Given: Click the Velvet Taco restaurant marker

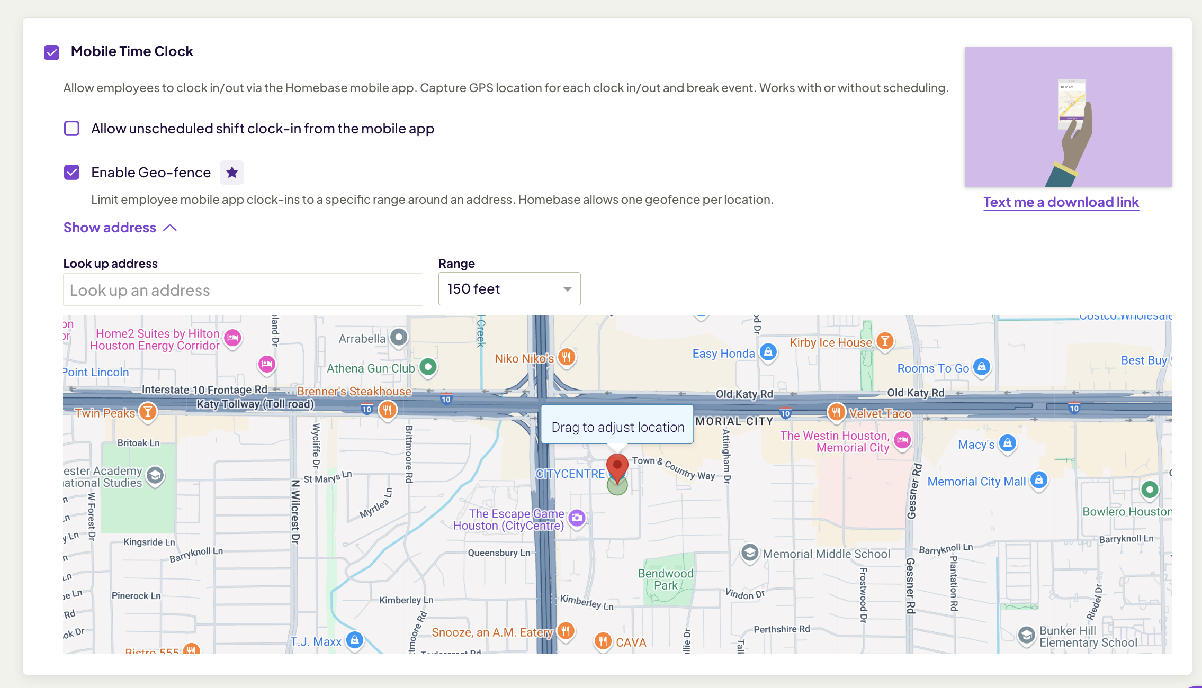Looking at the screenshot, I should 836,412.
